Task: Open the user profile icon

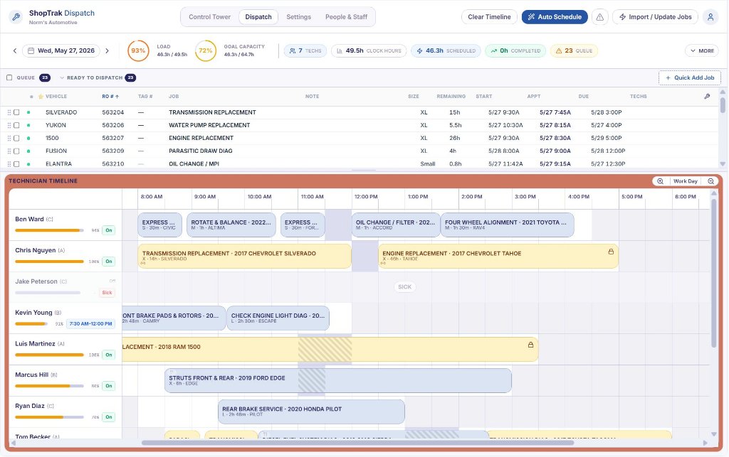Action: (710, 17)
